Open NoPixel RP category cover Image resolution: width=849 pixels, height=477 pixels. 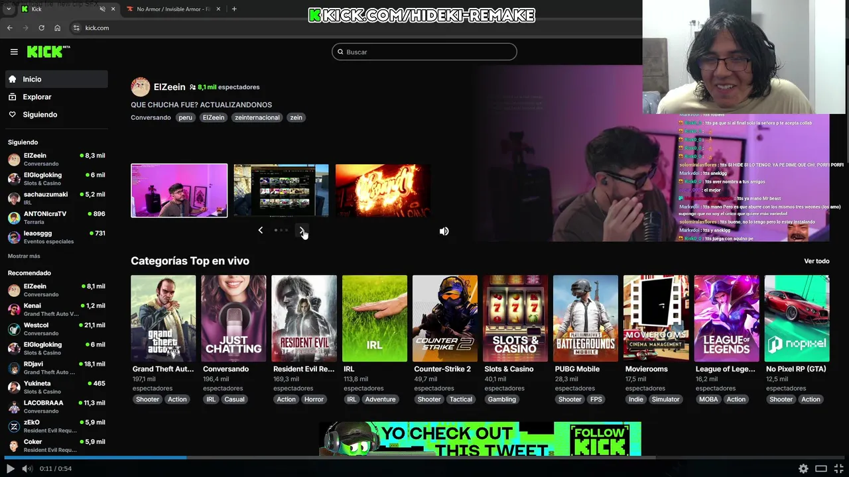797,319
